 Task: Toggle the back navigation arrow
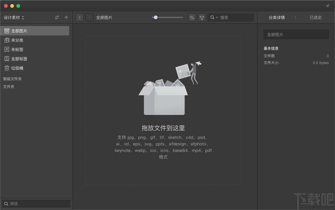coord(79,17)
